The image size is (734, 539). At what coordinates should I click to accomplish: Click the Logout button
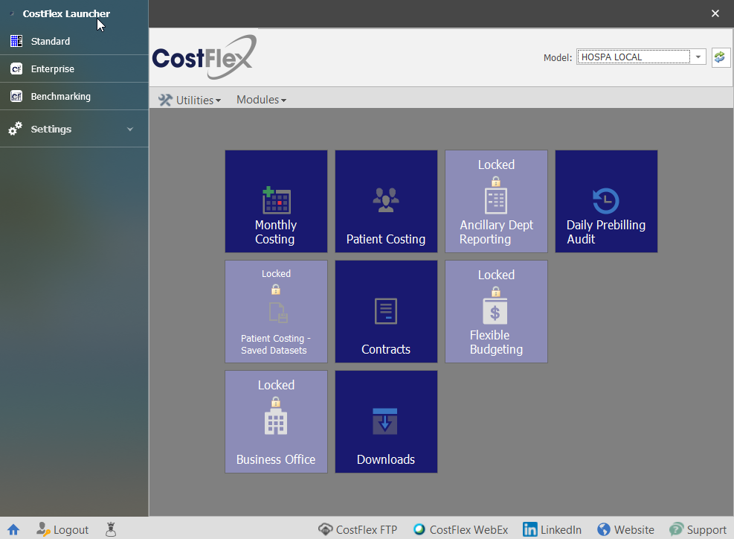62,529
